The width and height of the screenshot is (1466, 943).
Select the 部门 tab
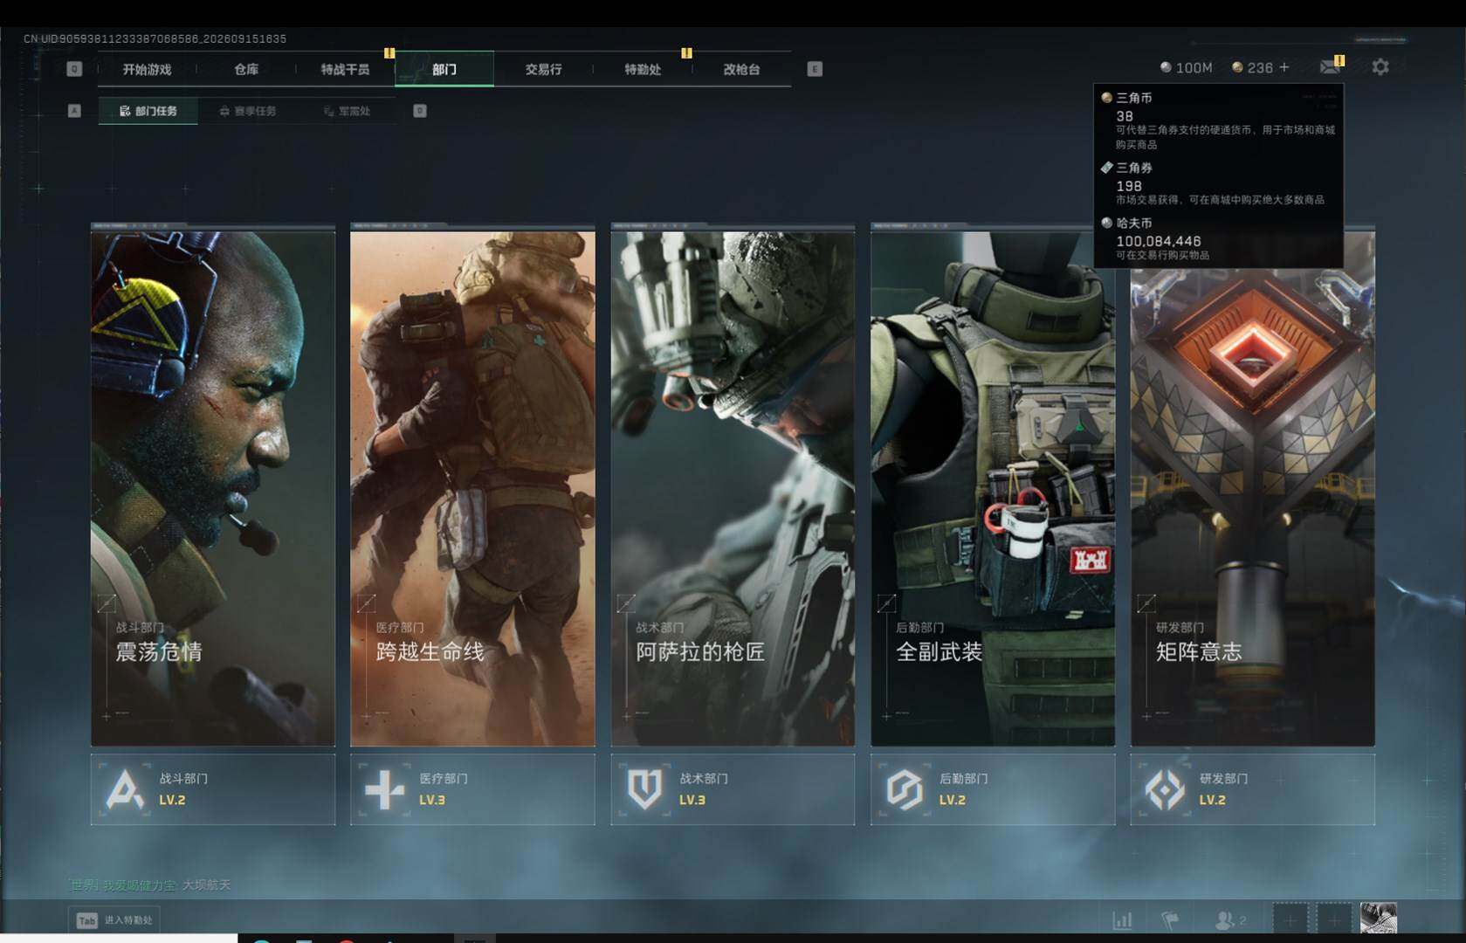click(x=444, y=69)
